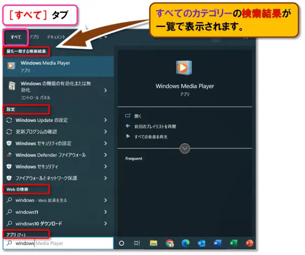Open Task View from taskbar
This screenshot has height=255, width=305.
click(137, 243)
